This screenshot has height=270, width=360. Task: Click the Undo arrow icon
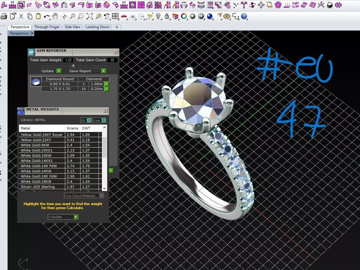(x=47, y=16)
